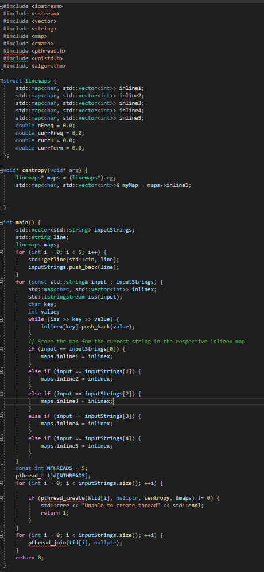Click the 'double currFreq = 0.0;' line

point(50,133)
